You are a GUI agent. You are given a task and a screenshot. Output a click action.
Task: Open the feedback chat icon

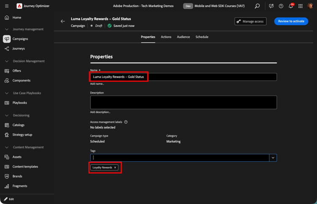point(271,6)
